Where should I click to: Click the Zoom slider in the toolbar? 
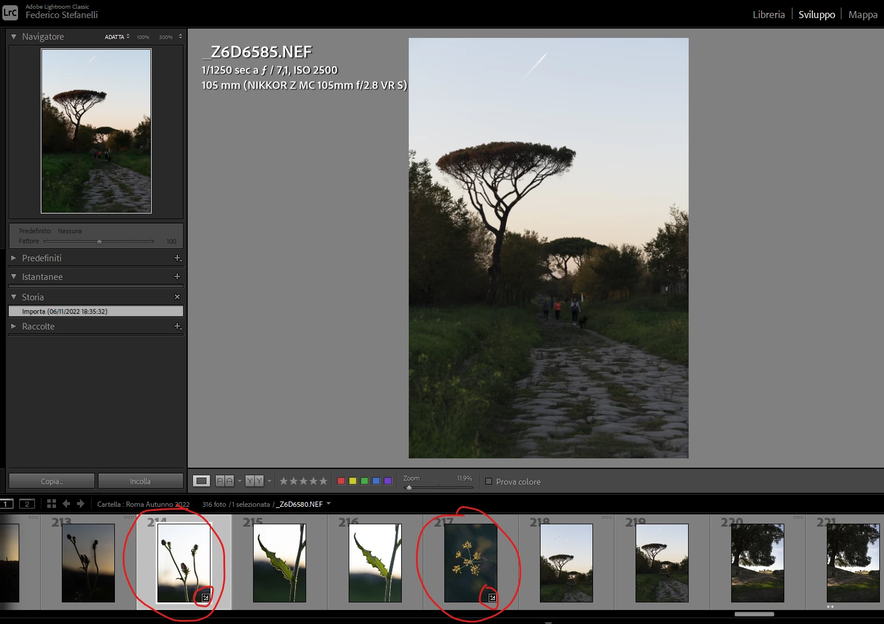(x=438, y=486)
